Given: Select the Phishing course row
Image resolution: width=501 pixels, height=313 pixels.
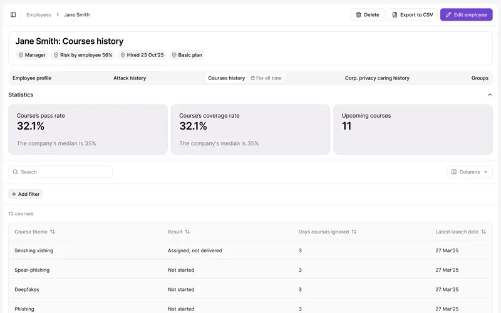Looking at the screenshot, I should 250,307.
